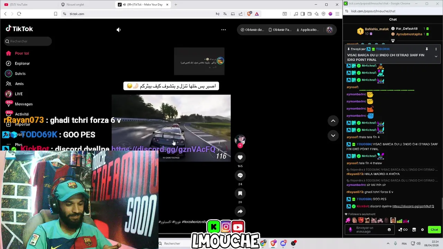Click the taskbar microphone icon
443x249 pixels.
point(395,243)
